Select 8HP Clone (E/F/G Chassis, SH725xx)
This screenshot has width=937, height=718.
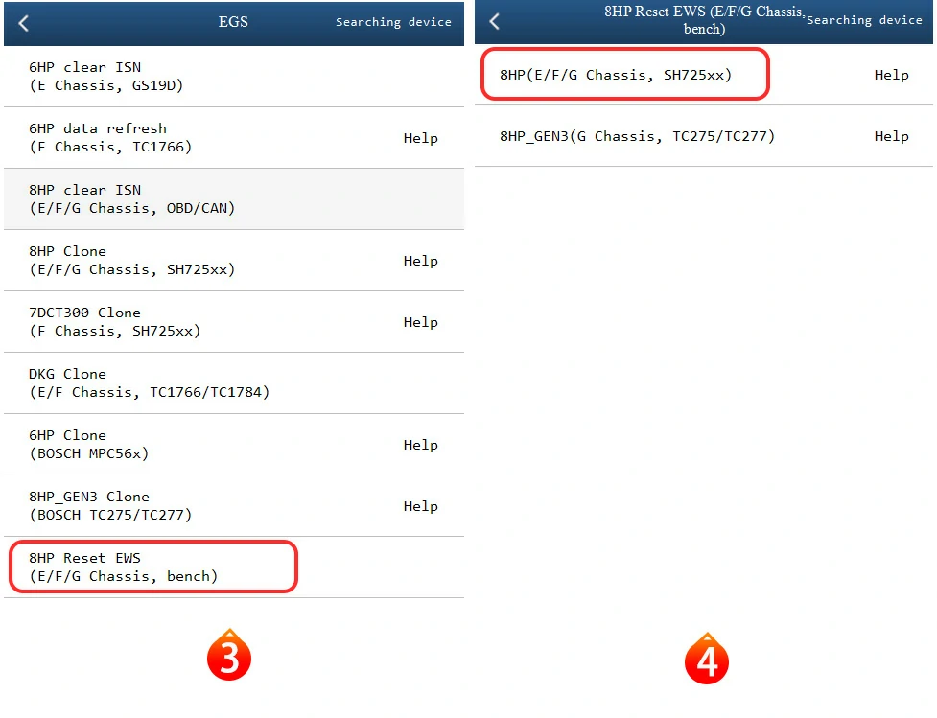click(131, 261)
